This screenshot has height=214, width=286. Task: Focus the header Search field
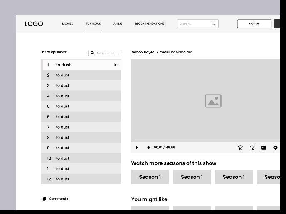197,24
